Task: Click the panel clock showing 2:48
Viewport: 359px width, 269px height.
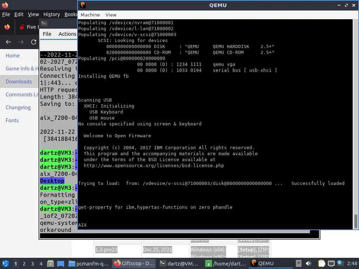Action: [x=352, y=263]
